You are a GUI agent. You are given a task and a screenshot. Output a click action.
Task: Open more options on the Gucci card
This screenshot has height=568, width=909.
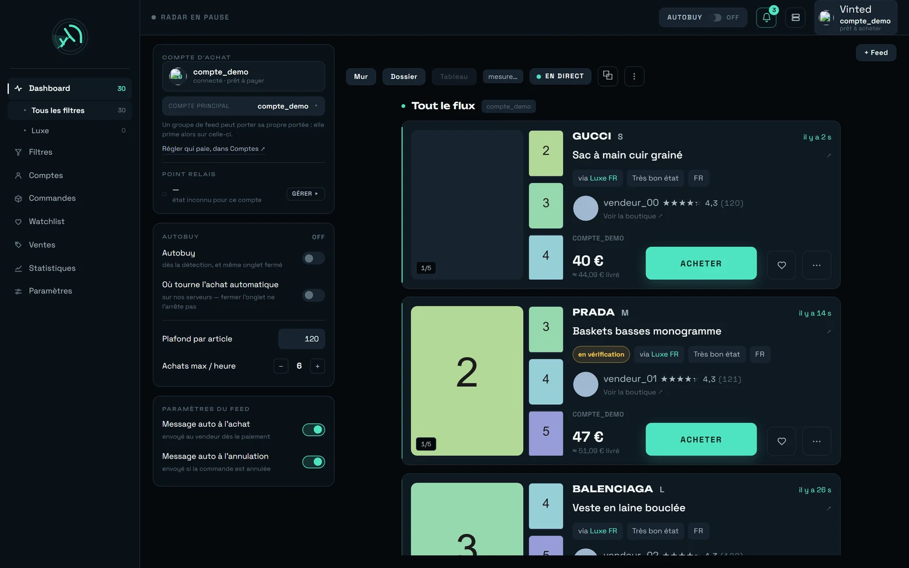(x=817, y=265)
